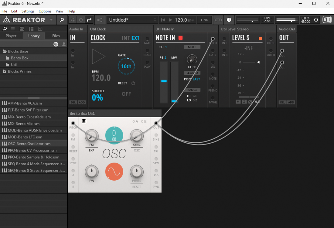Toggle the panel view button in toolbar
334x228 pixels.
coord(72,20)
